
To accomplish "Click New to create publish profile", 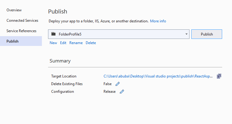I will [x=53, y=43].
